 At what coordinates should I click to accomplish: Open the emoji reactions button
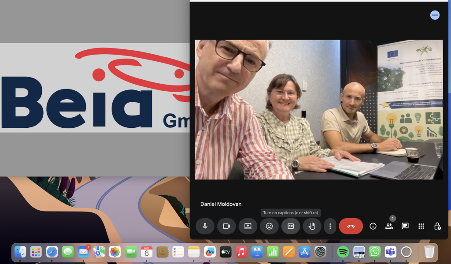pyautogui.click(x=269, y=226)
